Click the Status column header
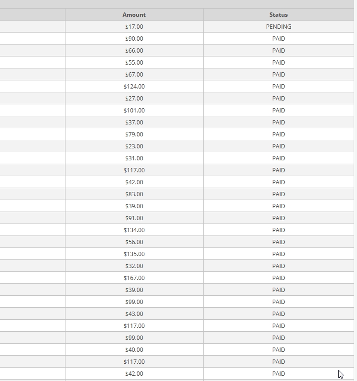Screen dimensions: 357x381 (278, 15)
